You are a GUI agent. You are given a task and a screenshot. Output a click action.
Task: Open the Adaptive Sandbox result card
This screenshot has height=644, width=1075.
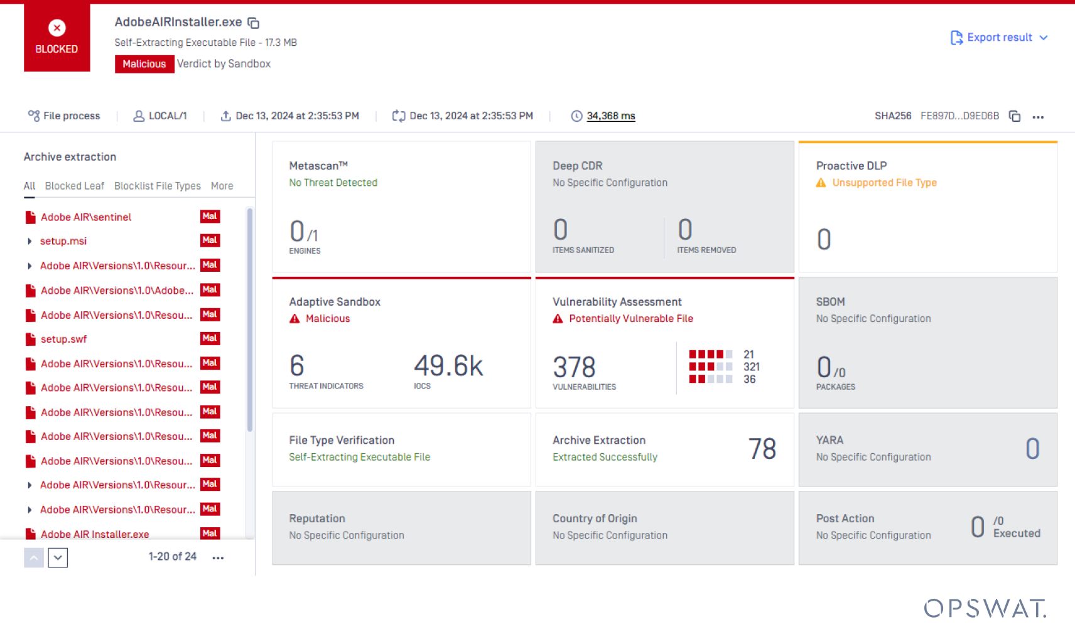pyautogui.click(x=401, y=343)
